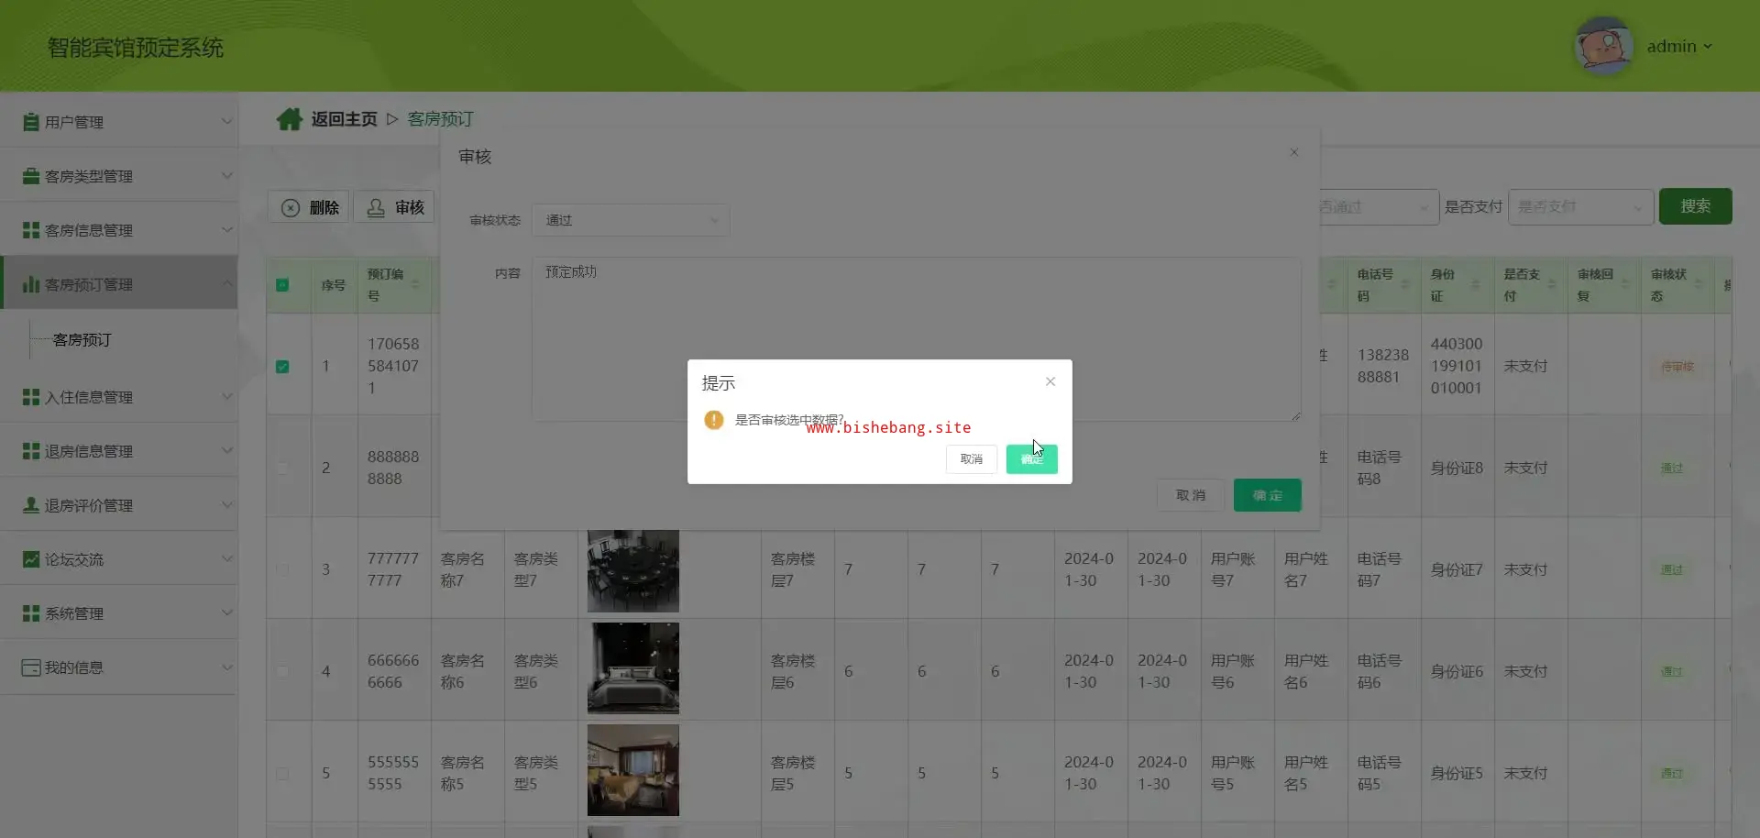Open the room thumbnail in row 5
The height and width of the screenshot is (838, 1760).
pos(633,770)
